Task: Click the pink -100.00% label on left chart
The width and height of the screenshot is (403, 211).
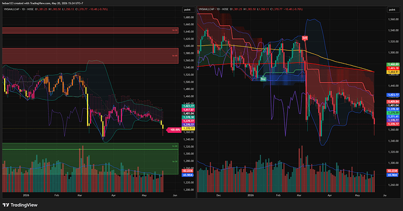Action: point(174,130)
